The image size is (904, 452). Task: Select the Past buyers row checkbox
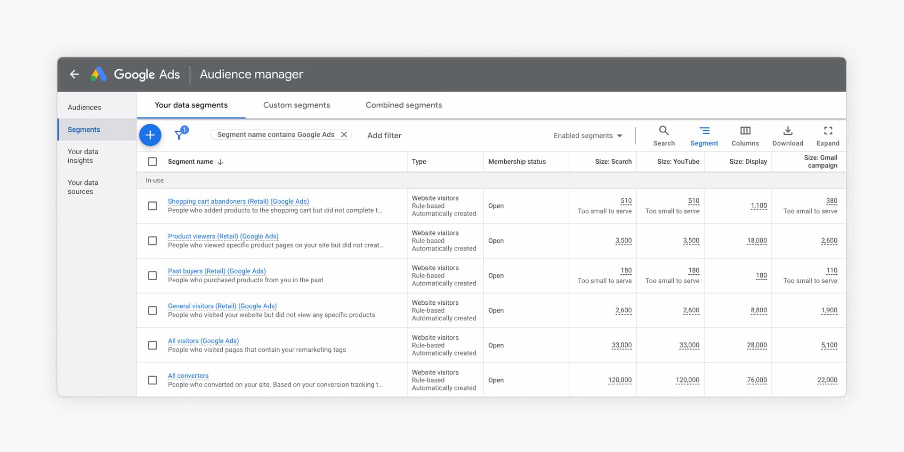click(x=153, y=276)
